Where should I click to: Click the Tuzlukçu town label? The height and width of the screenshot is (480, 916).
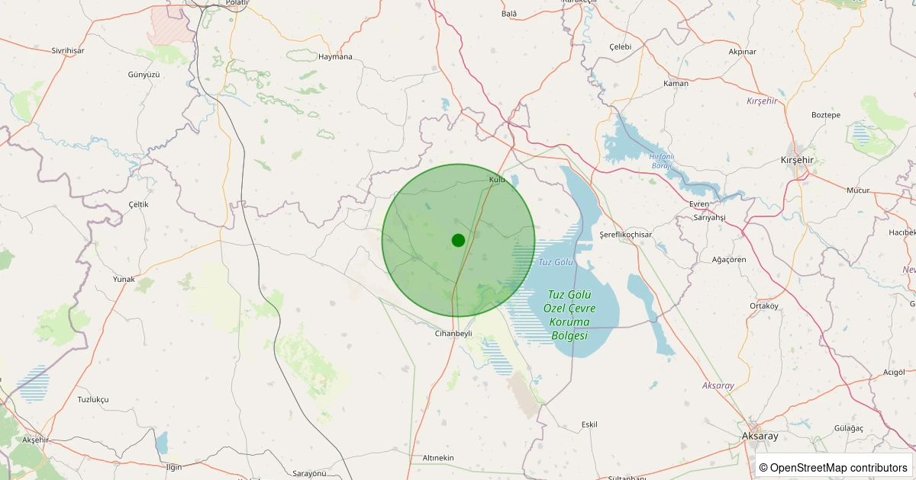pyautogui.click(x=93, y=400)
